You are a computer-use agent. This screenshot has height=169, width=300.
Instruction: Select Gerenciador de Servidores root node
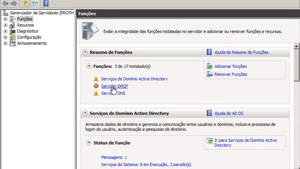pyautogui.click(x=42, y=13)
